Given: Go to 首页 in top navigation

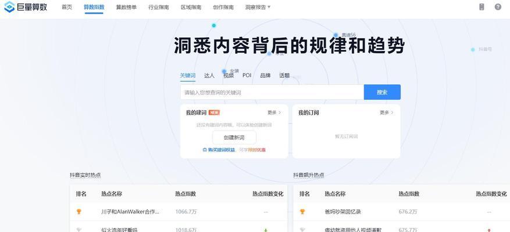Looking at the screenshot, I should point(67,7).
